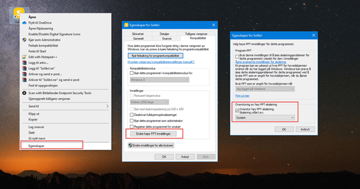Image resolution: width=360 pixels, height=189 pixels.
Task: Click Avbryt in PPT settings dialog
Action: tap(305, 129)
